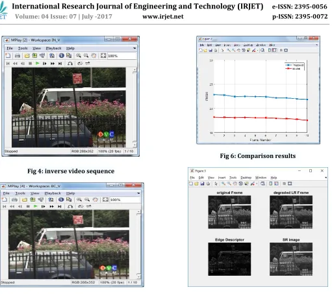332x294 pixels.
Task: Open Playback menu in BC_V MPlay window
Action: [x=53, y=193]
